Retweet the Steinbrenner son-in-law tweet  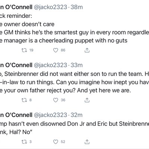point(24,100)
